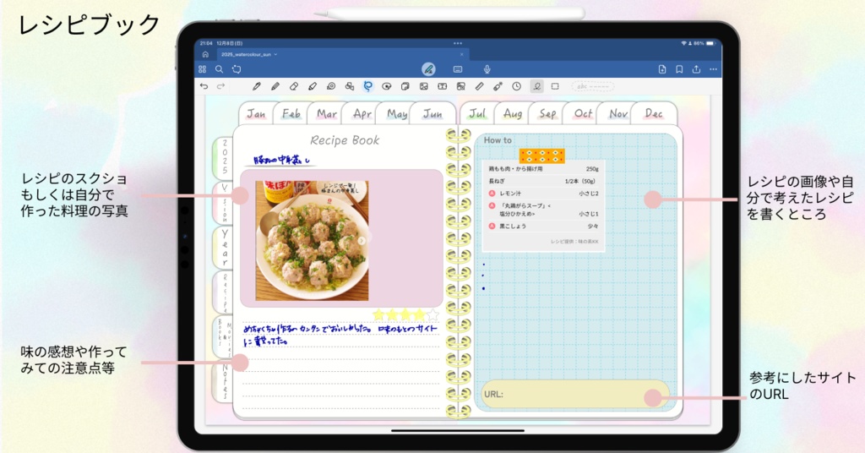Image resolution: width=865 pixels, height=453 pixels.
Task: Open the clock recent items tool
Action: [x=516, y=86]
